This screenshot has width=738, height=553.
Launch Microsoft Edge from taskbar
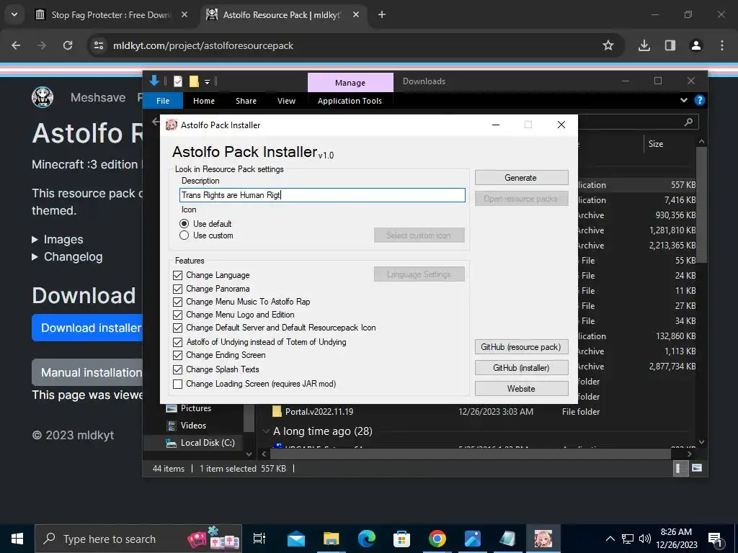(x=367, y=539)
